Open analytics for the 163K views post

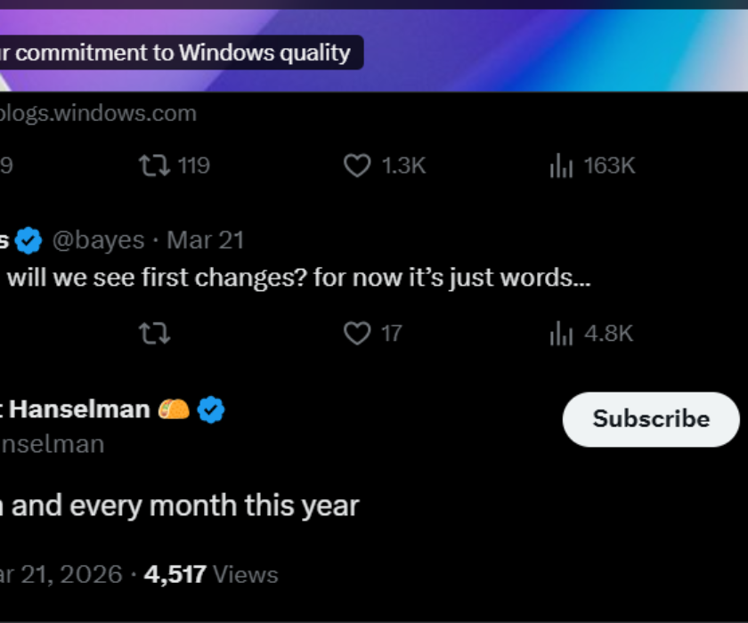562,165
